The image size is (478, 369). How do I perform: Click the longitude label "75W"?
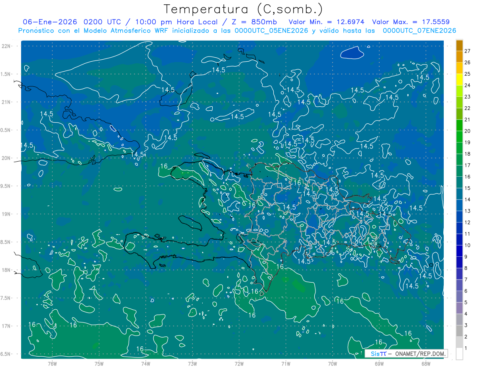point(99,364)
